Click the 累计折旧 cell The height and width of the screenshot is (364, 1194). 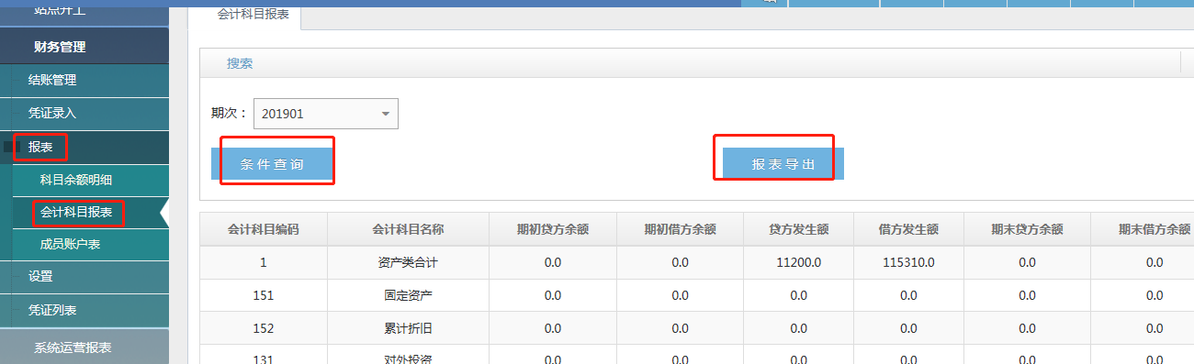click(x=408, y=328)
